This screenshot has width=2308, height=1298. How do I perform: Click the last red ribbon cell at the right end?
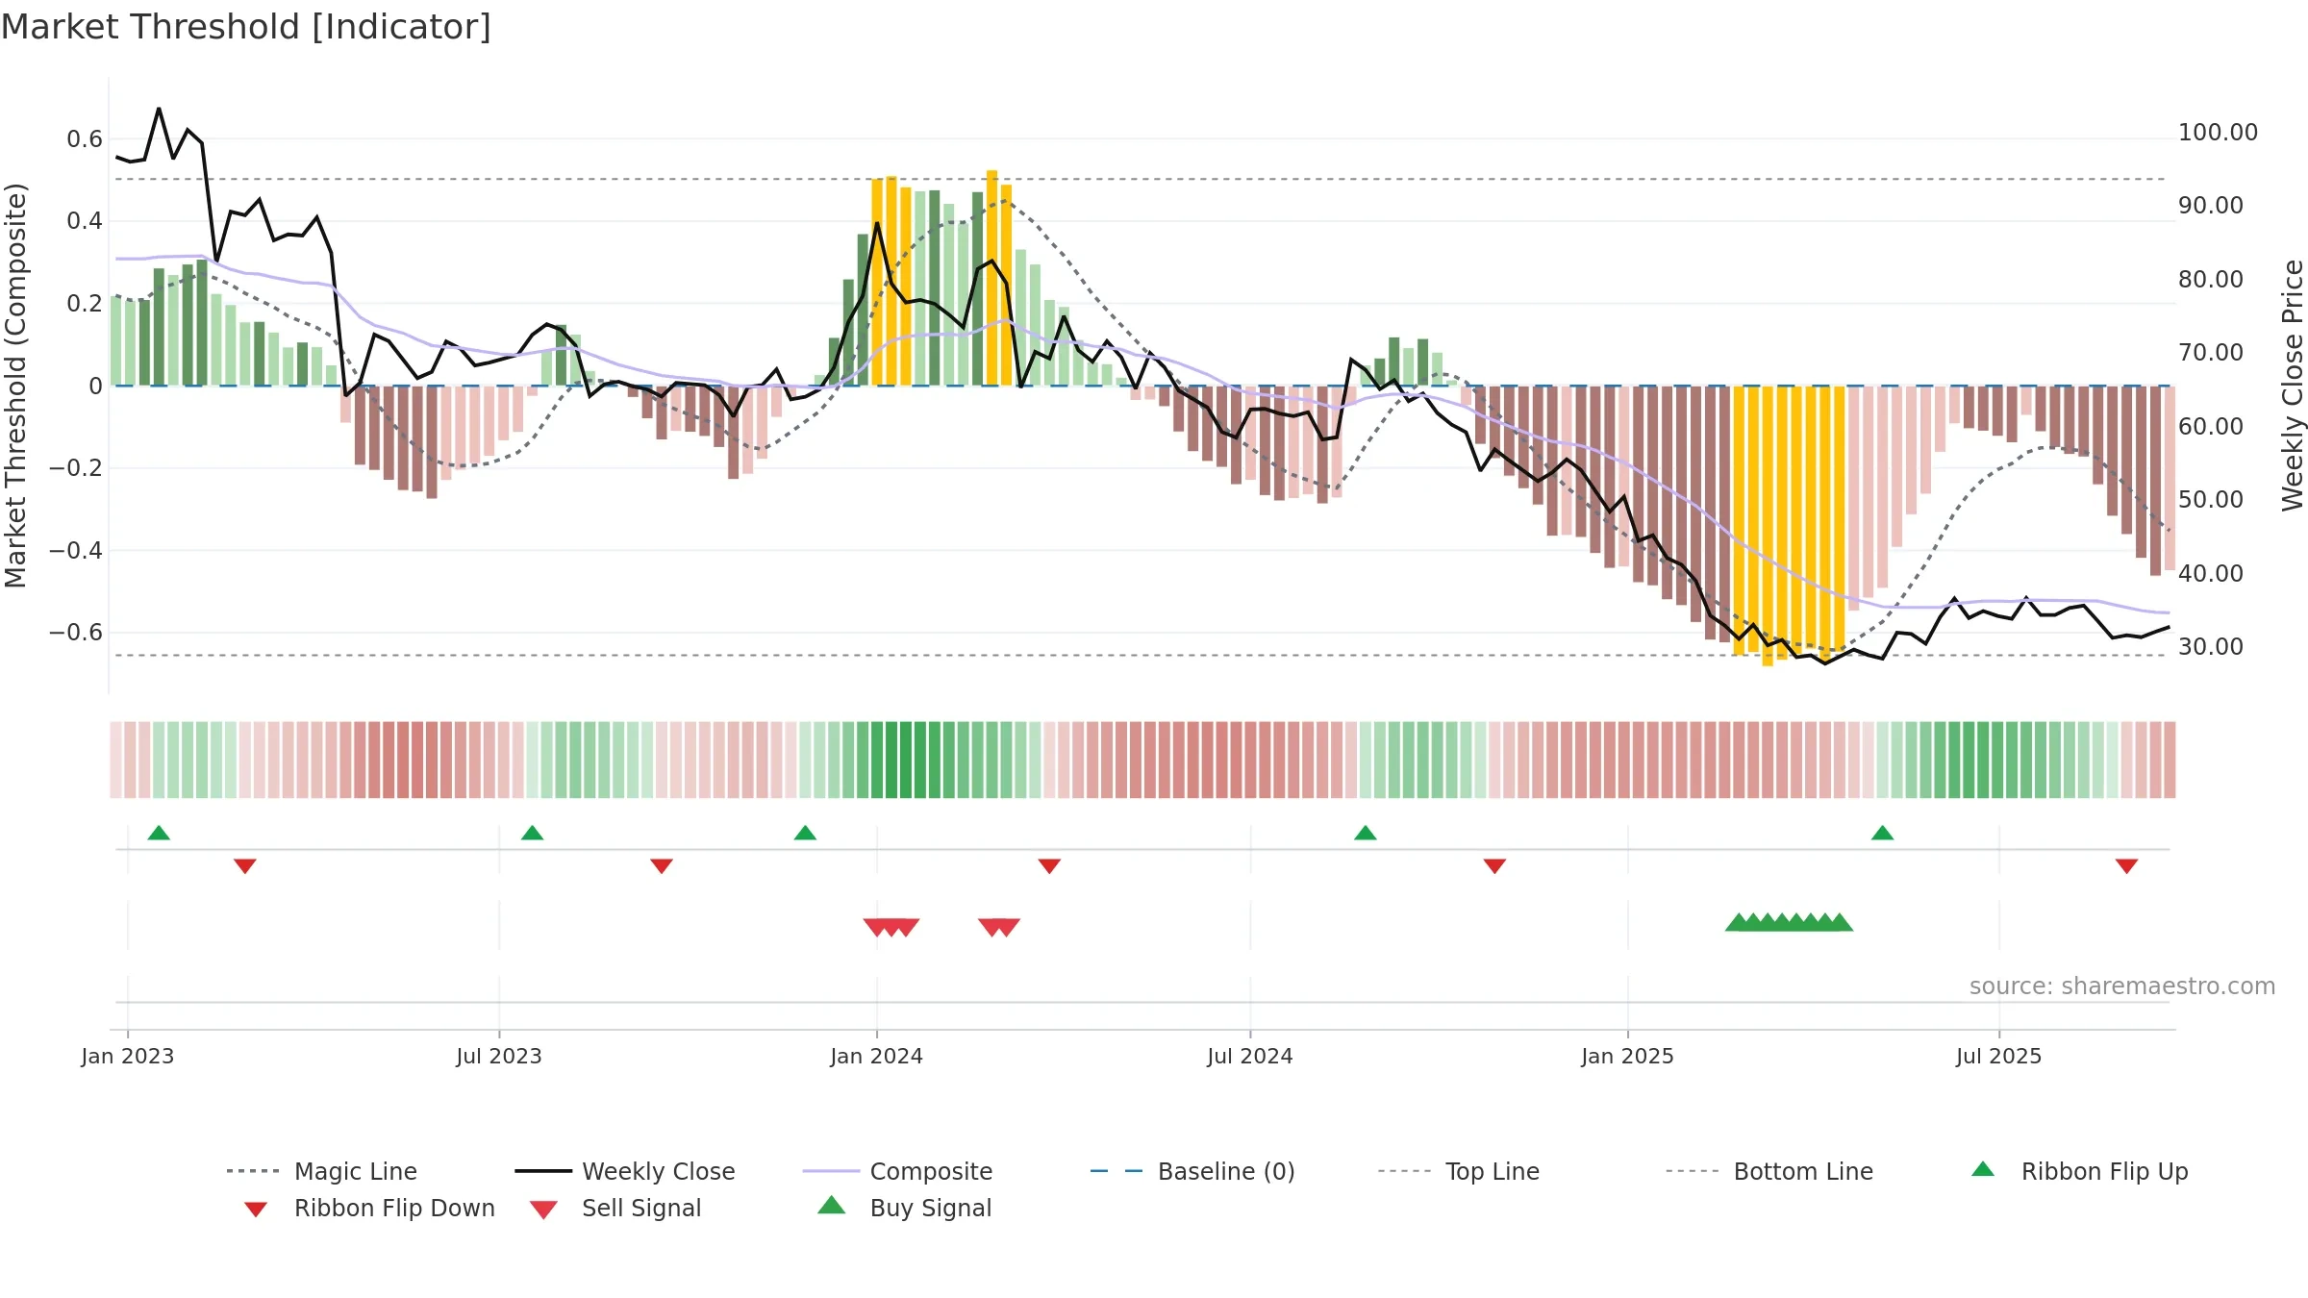pyautogui.click(x=2170, y=760)
